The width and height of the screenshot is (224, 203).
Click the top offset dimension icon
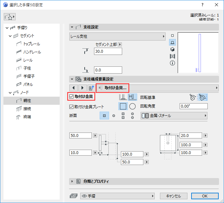(86, 51)
